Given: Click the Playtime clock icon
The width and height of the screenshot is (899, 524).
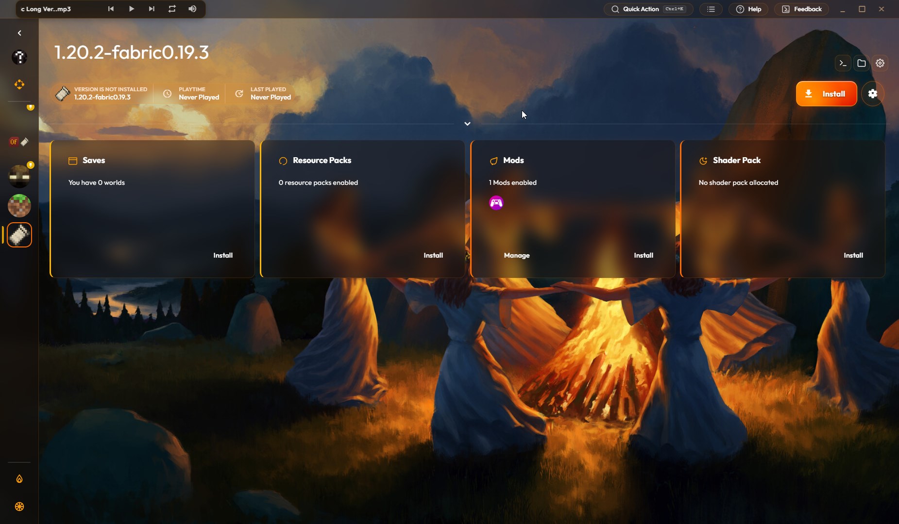Looking at the screenshot, I should [x=167, y=94].
